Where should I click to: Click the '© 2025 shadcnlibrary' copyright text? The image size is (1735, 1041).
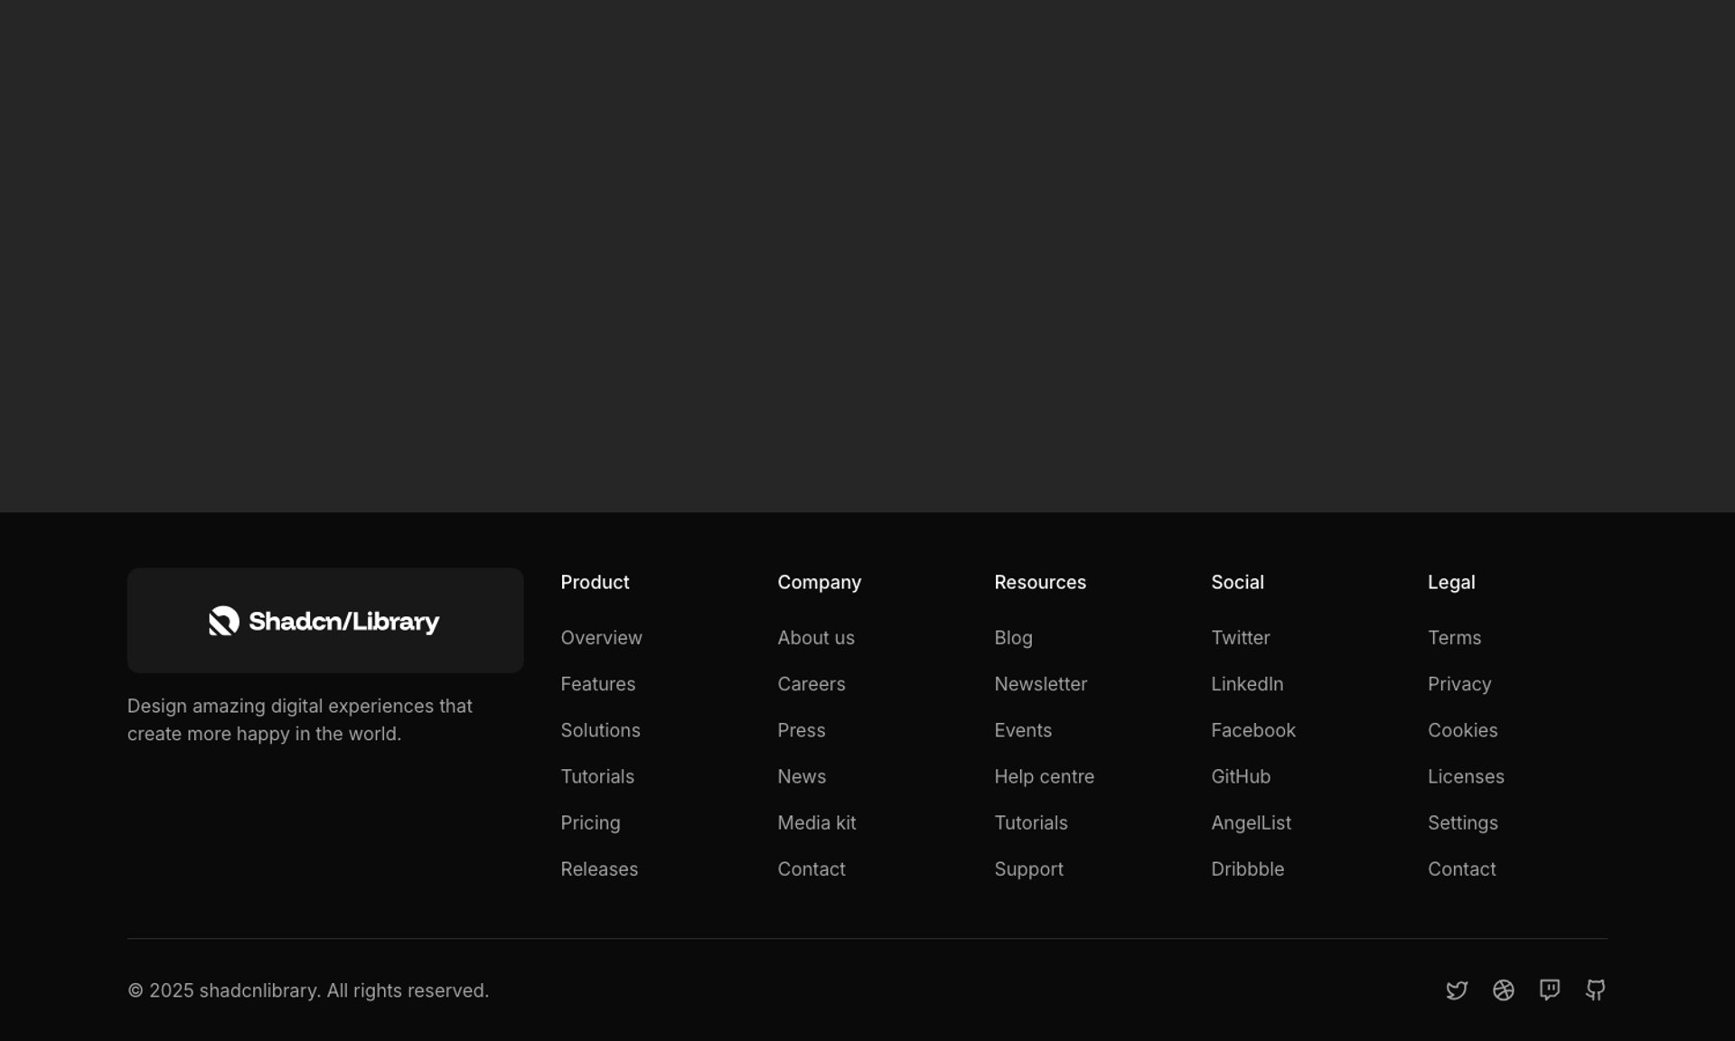click(308, 990)
